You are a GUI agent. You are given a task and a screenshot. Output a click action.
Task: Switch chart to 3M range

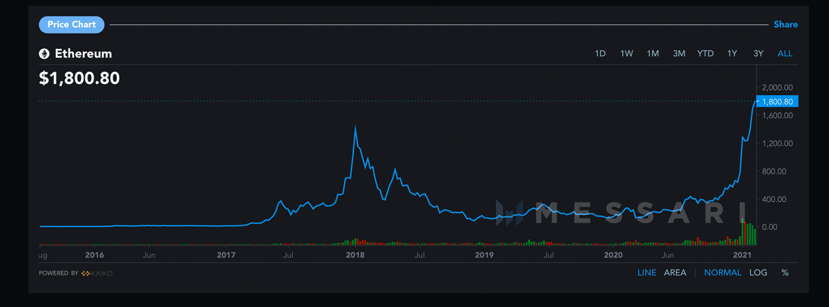click(x=679, y=54)
